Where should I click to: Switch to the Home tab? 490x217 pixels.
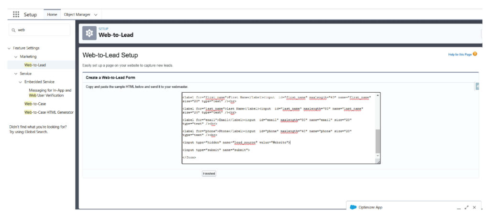pos(52,15)
